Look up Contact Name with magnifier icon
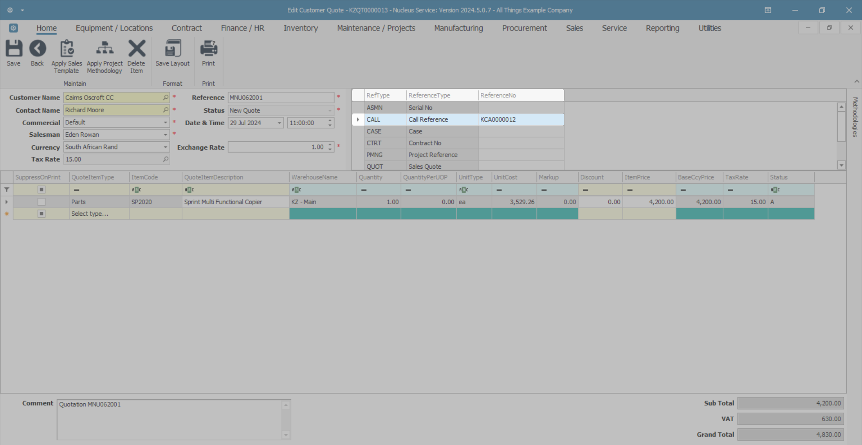 click(x=166, y=110)
